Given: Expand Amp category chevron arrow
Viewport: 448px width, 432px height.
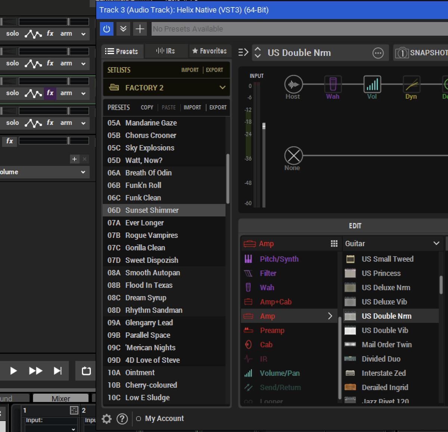Looking at the screenshot, I should coord(330,316).
